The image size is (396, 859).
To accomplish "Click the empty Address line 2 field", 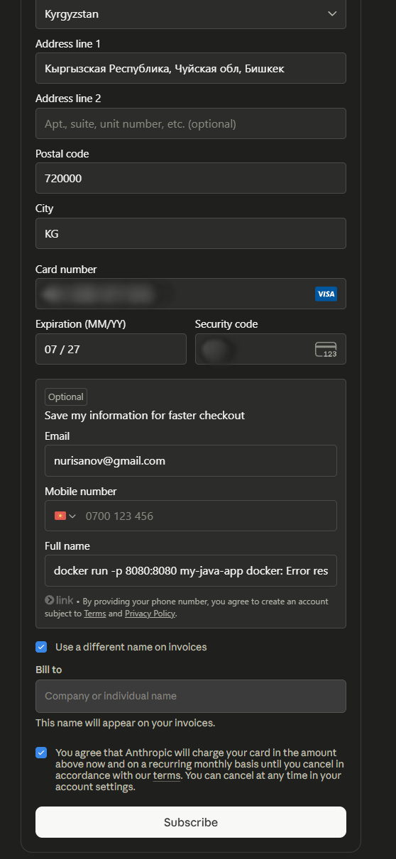I will [191, 123].
